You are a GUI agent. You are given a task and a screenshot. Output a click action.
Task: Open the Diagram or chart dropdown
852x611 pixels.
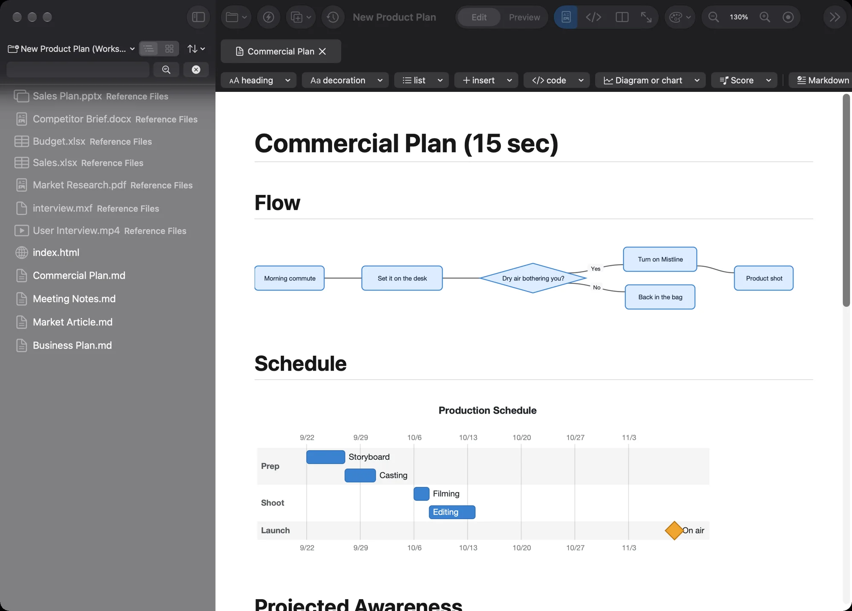coord(650,80)
